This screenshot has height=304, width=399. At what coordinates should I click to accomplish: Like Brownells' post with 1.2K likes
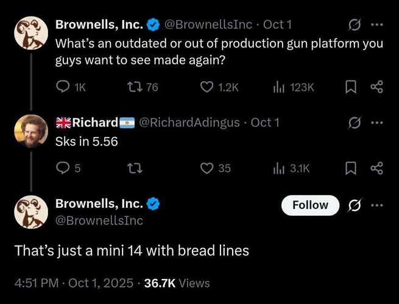tap(207, 88)
